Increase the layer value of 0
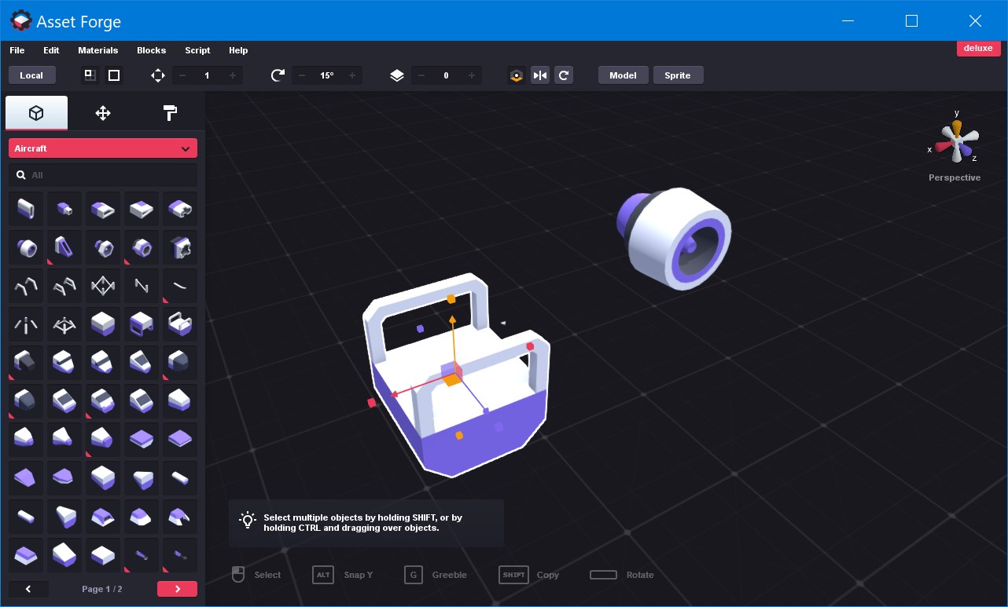 [471, 75]
